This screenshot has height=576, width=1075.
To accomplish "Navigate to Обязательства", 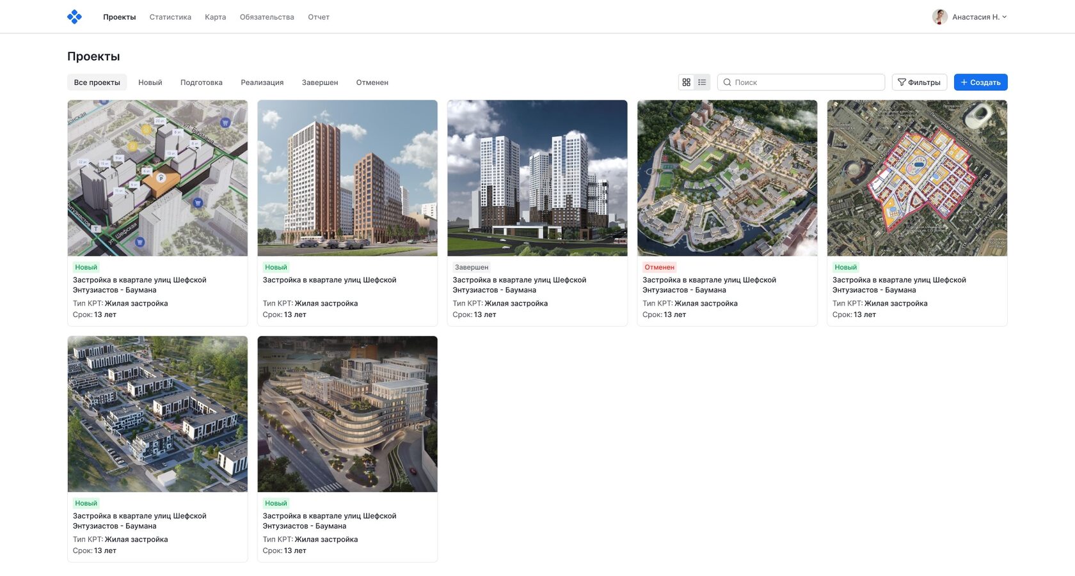I will click(x=267, y=17).
